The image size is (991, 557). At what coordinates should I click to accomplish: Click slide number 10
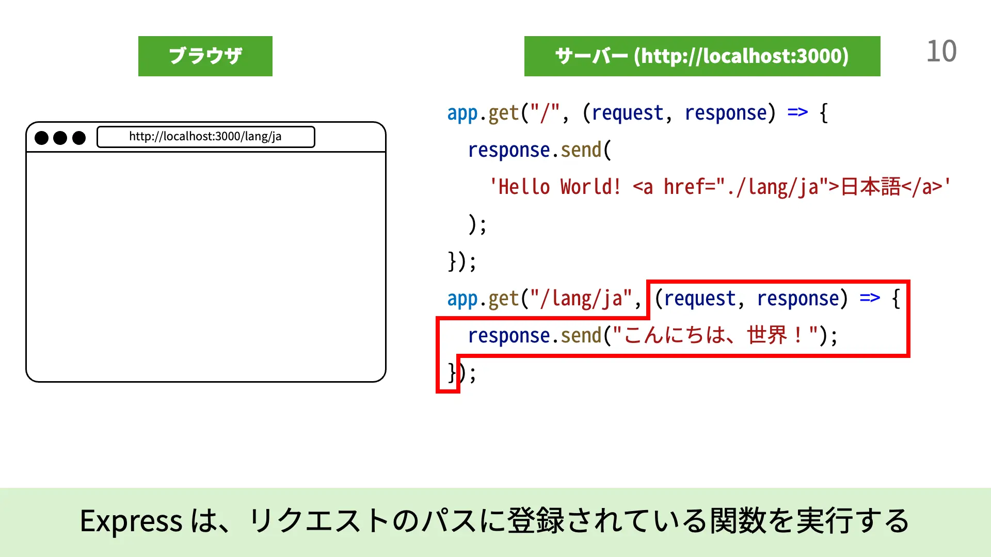[x=941, y=52]
